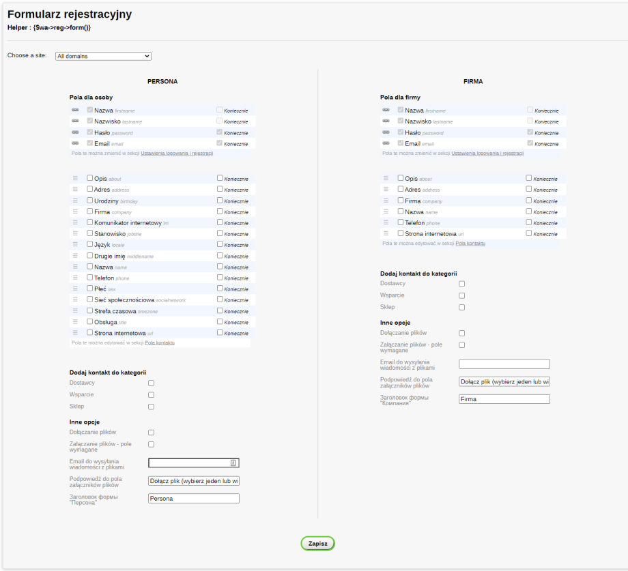
Task: Mark Persona Adres field as Koniecznie
Action: (x=220, y=190)
